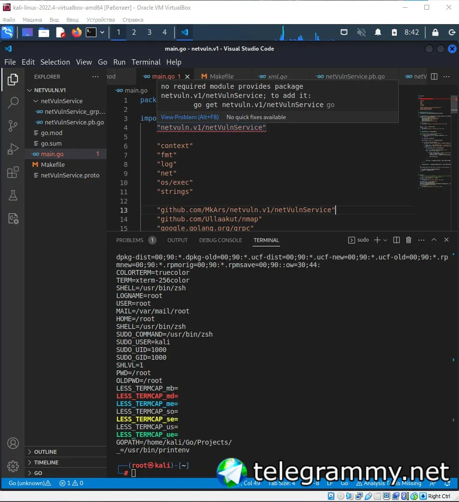Kill terminal with trash icon

click(x=409, y=240)
